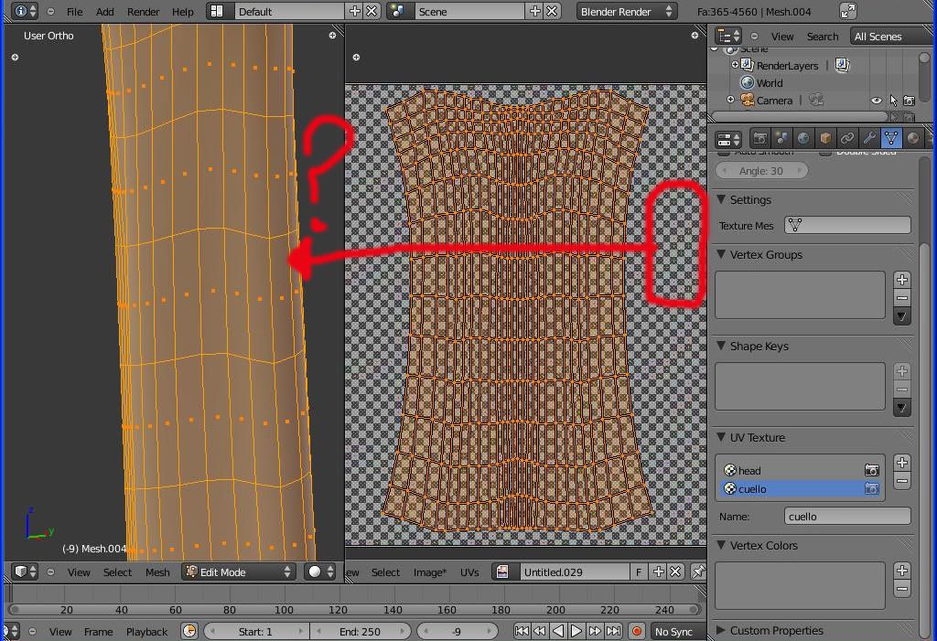Expand the Custom Properties panel
The image size is (937, 641).
pos(776,630)
